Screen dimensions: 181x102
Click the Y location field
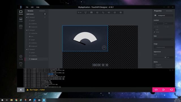pyautogui.click(x=169, y=24)
